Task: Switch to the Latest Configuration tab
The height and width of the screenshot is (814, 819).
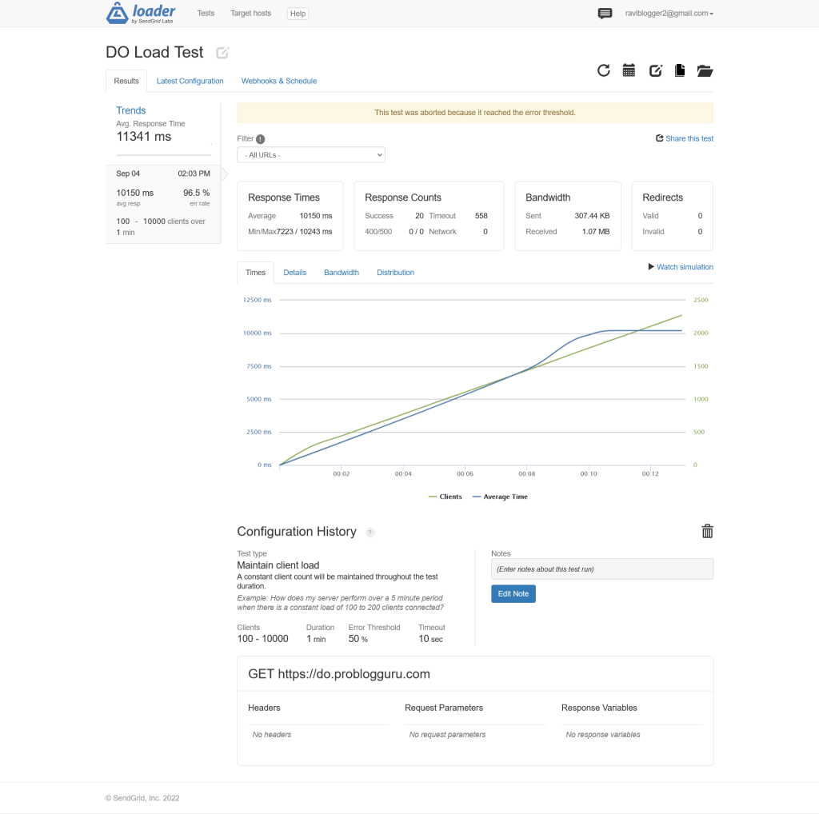Action: (190, 81)
